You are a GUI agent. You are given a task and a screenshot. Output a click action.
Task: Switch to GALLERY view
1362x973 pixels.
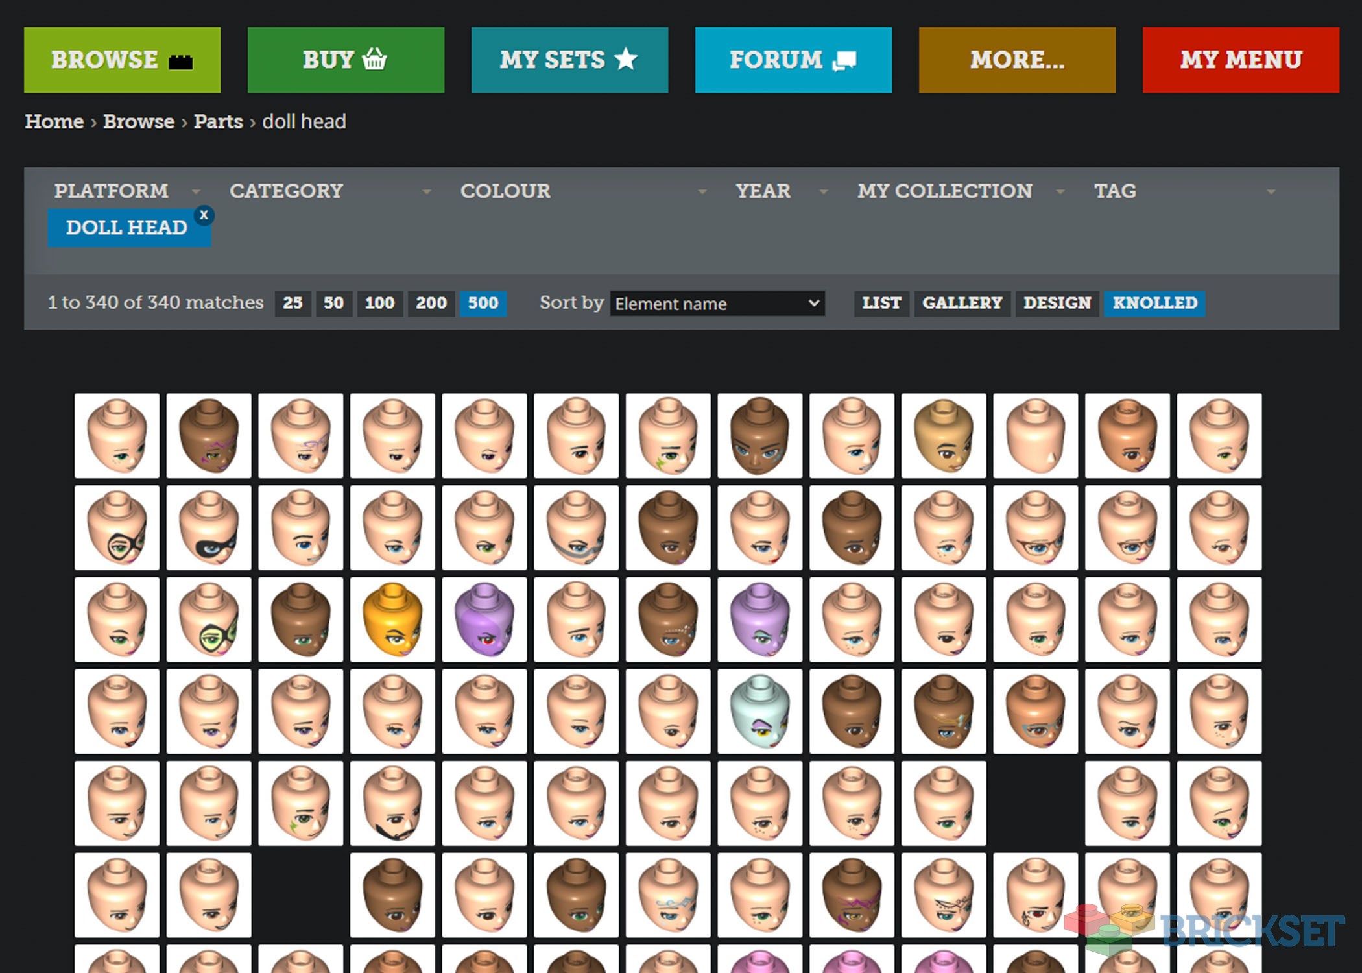click(x=962, y=303)
